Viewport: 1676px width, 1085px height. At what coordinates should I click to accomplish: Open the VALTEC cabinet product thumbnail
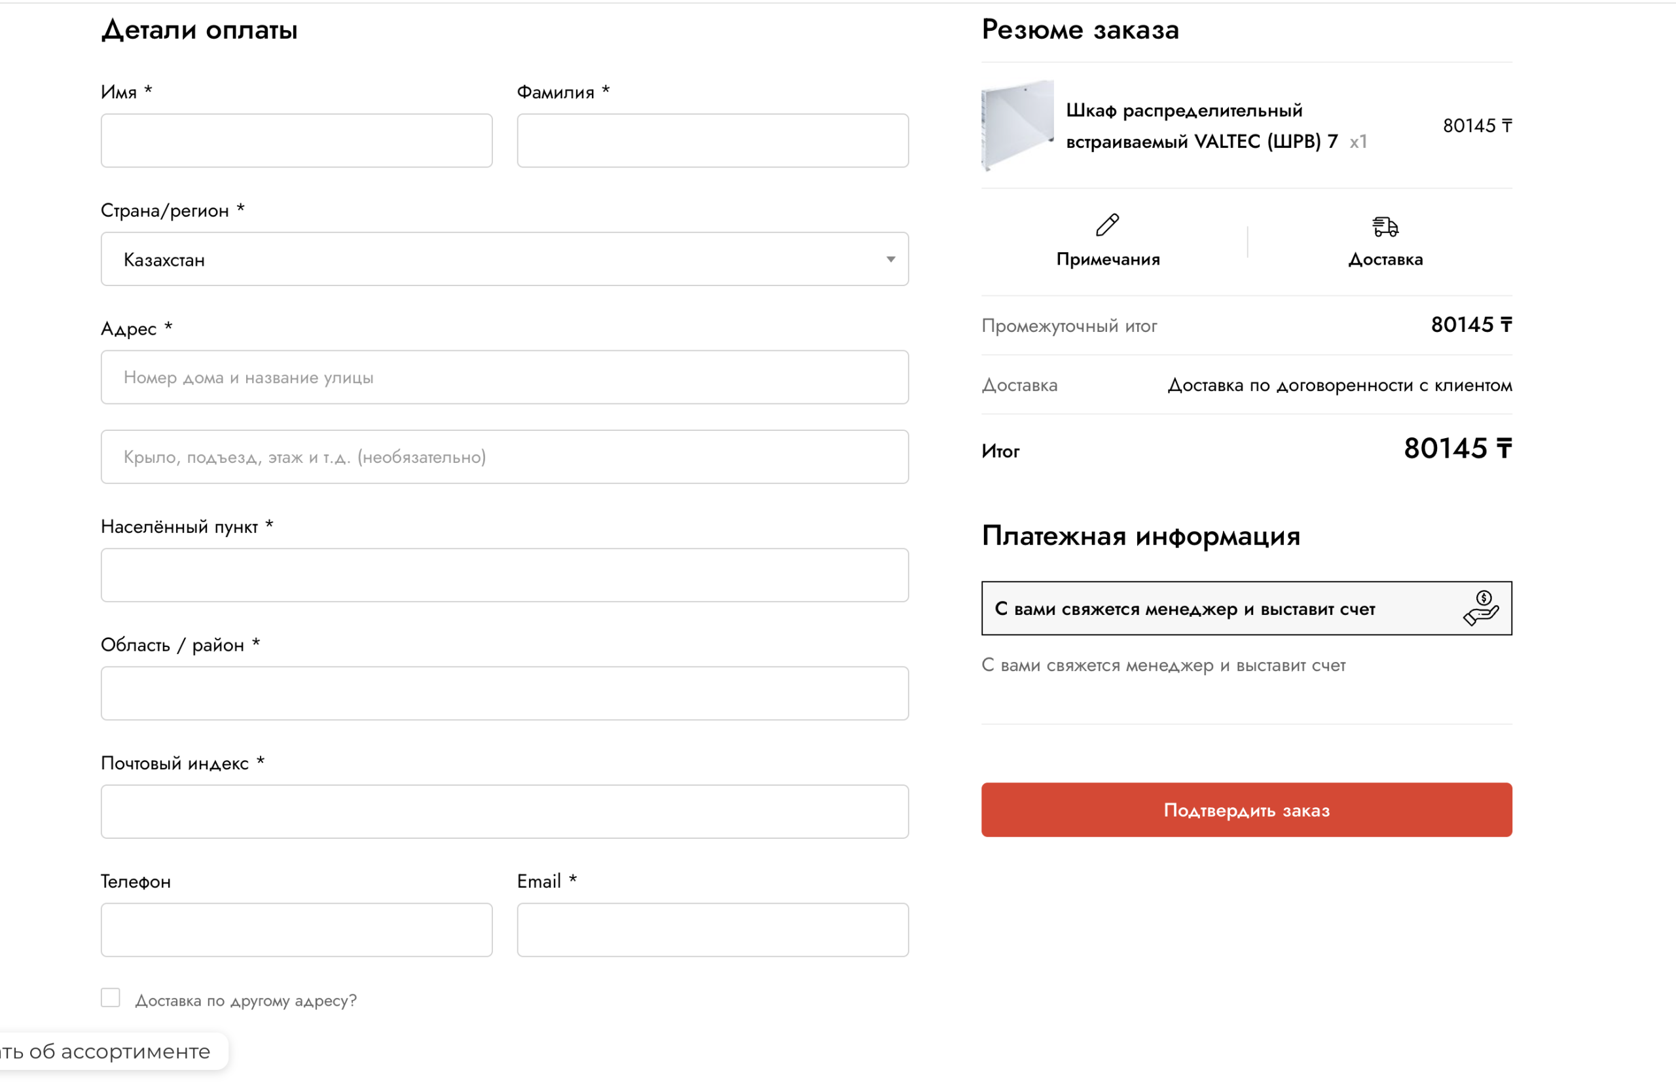(1017, 126)
